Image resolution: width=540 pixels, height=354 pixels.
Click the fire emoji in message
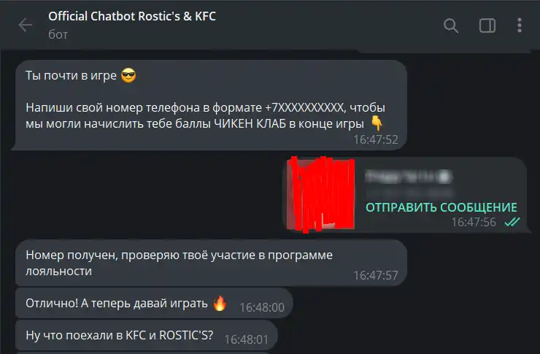(220, 304)
